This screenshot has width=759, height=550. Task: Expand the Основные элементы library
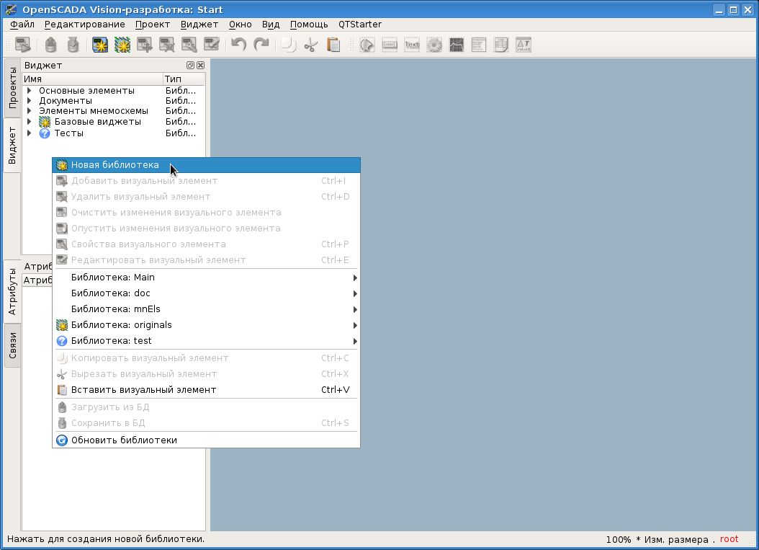29,91
